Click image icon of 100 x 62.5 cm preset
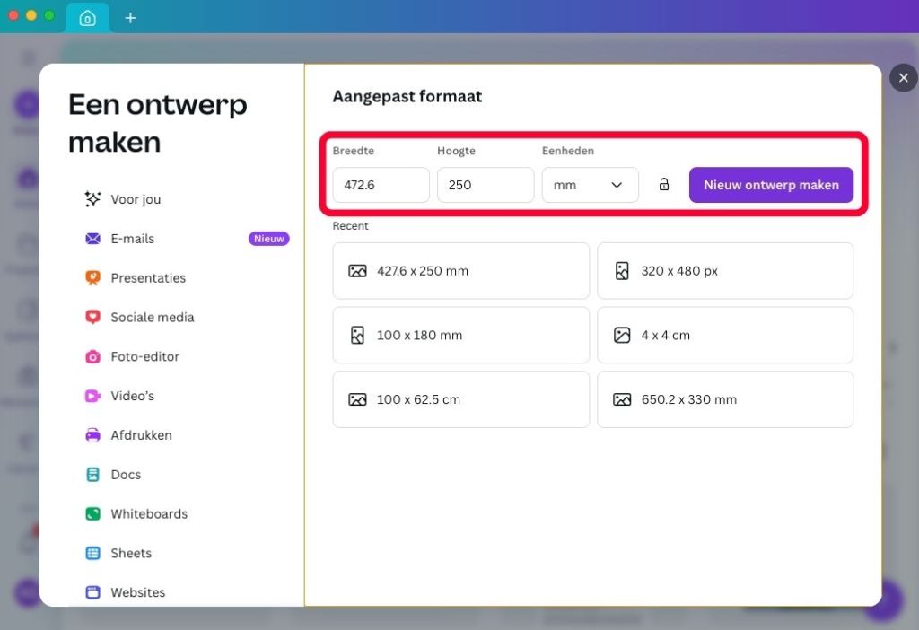Image resolution: width=919 pixels, height=630 pixels. coord(357,399)
